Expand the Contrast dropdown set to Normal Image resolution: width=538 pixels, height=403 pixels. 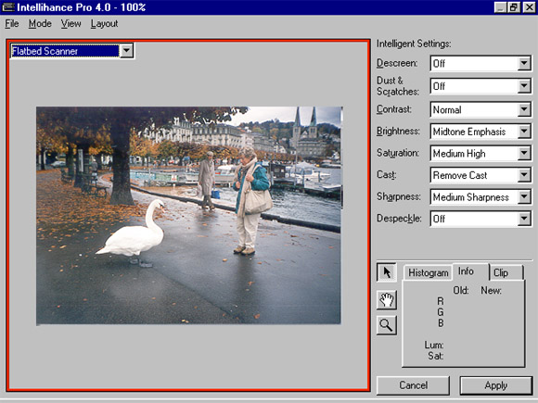coord(480,109)
